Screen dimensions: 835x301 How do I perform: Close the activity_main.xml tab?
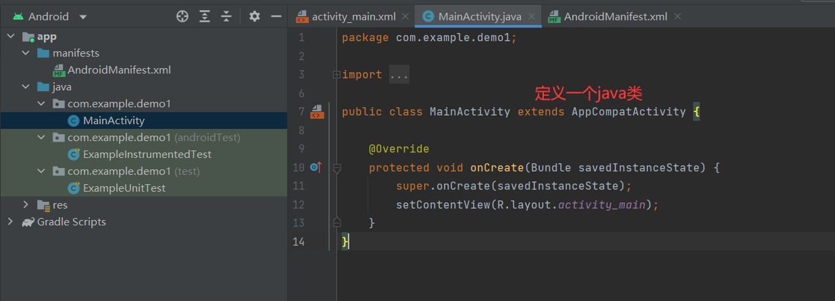[405, 16]
